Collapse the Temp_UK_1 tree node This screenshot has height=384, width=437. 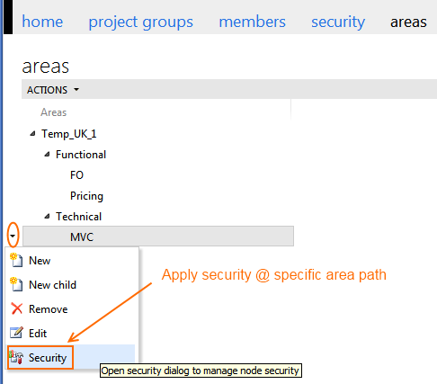32,134
